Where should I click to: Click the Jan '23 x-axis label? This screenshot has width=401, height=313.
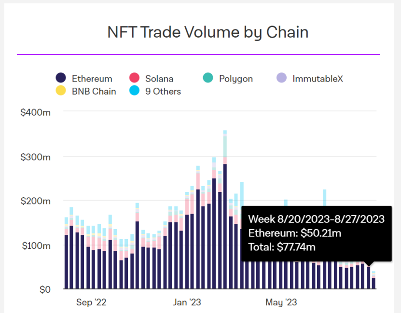[187, 302]
